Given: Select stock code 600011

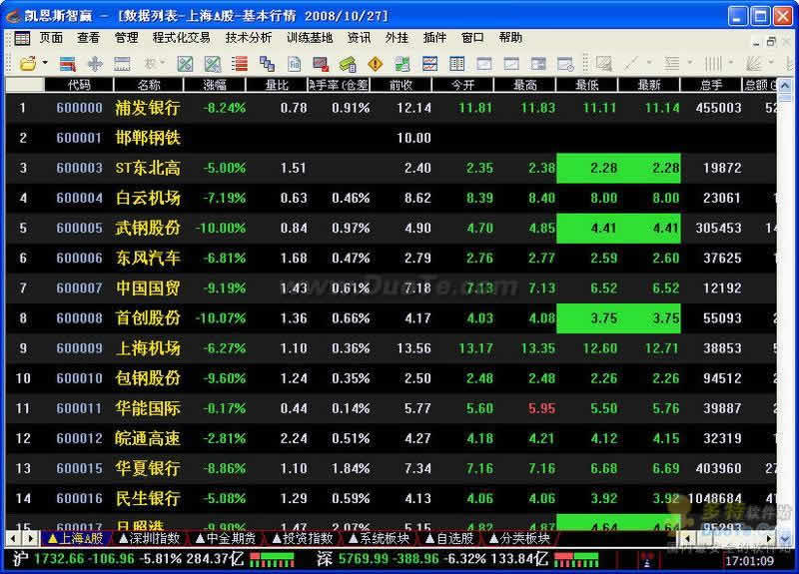Looking at the screenshot, I should tap(80, 408).
